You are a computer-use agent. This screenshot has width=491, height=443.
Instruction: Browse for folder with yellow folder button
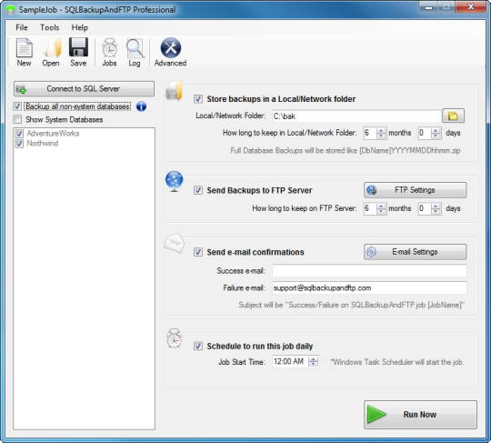coord(453,116)
